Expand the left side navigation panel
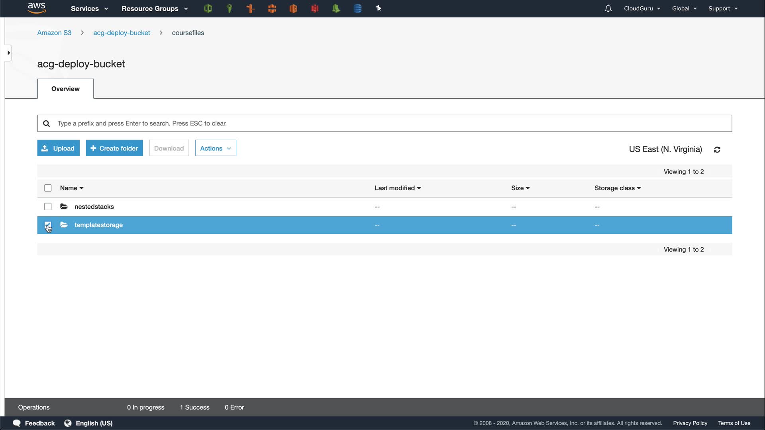Screen dimensions: 765x430 coord(8,53)
